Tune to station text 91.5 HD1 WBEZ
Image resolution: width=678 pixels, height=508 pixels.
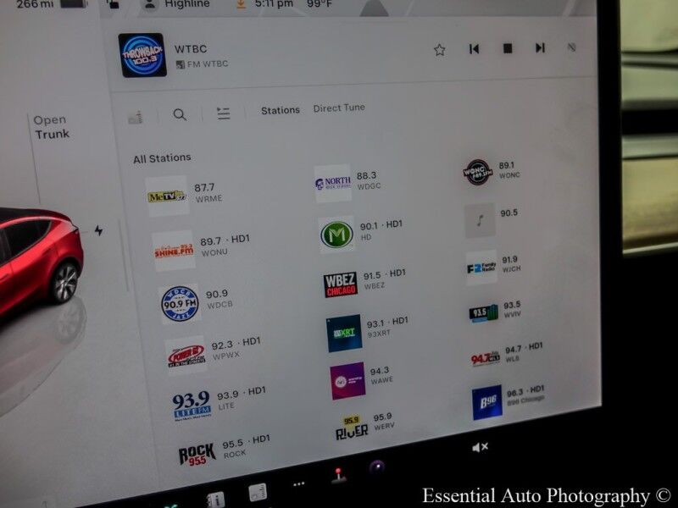tap(385, 279)
